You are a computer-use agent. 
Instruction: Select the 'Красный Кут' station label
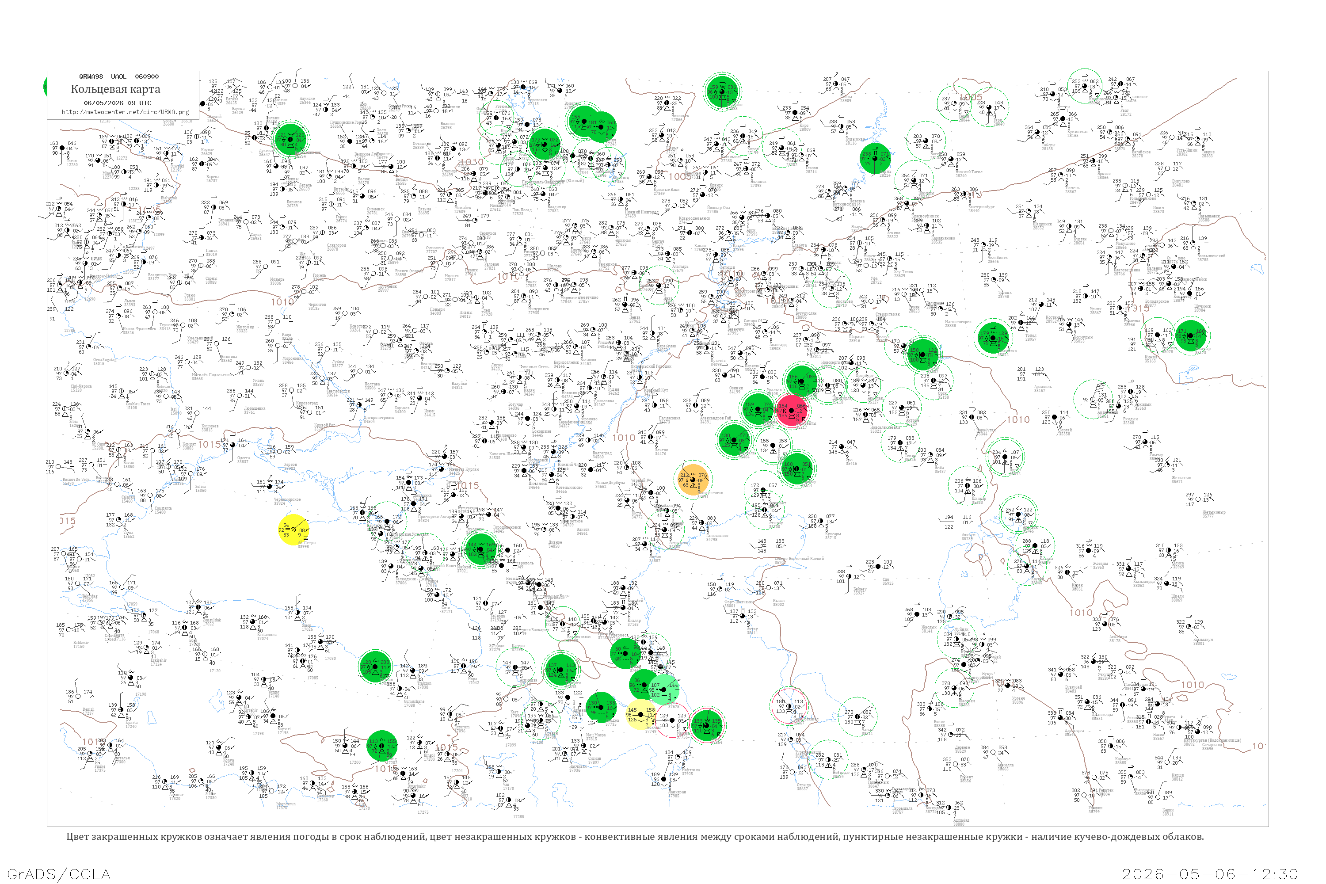[656, 391]
